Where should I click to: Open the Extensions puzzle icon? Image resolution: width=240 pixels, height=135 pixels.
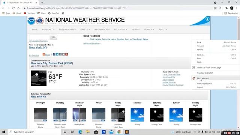tap(226, 8)
